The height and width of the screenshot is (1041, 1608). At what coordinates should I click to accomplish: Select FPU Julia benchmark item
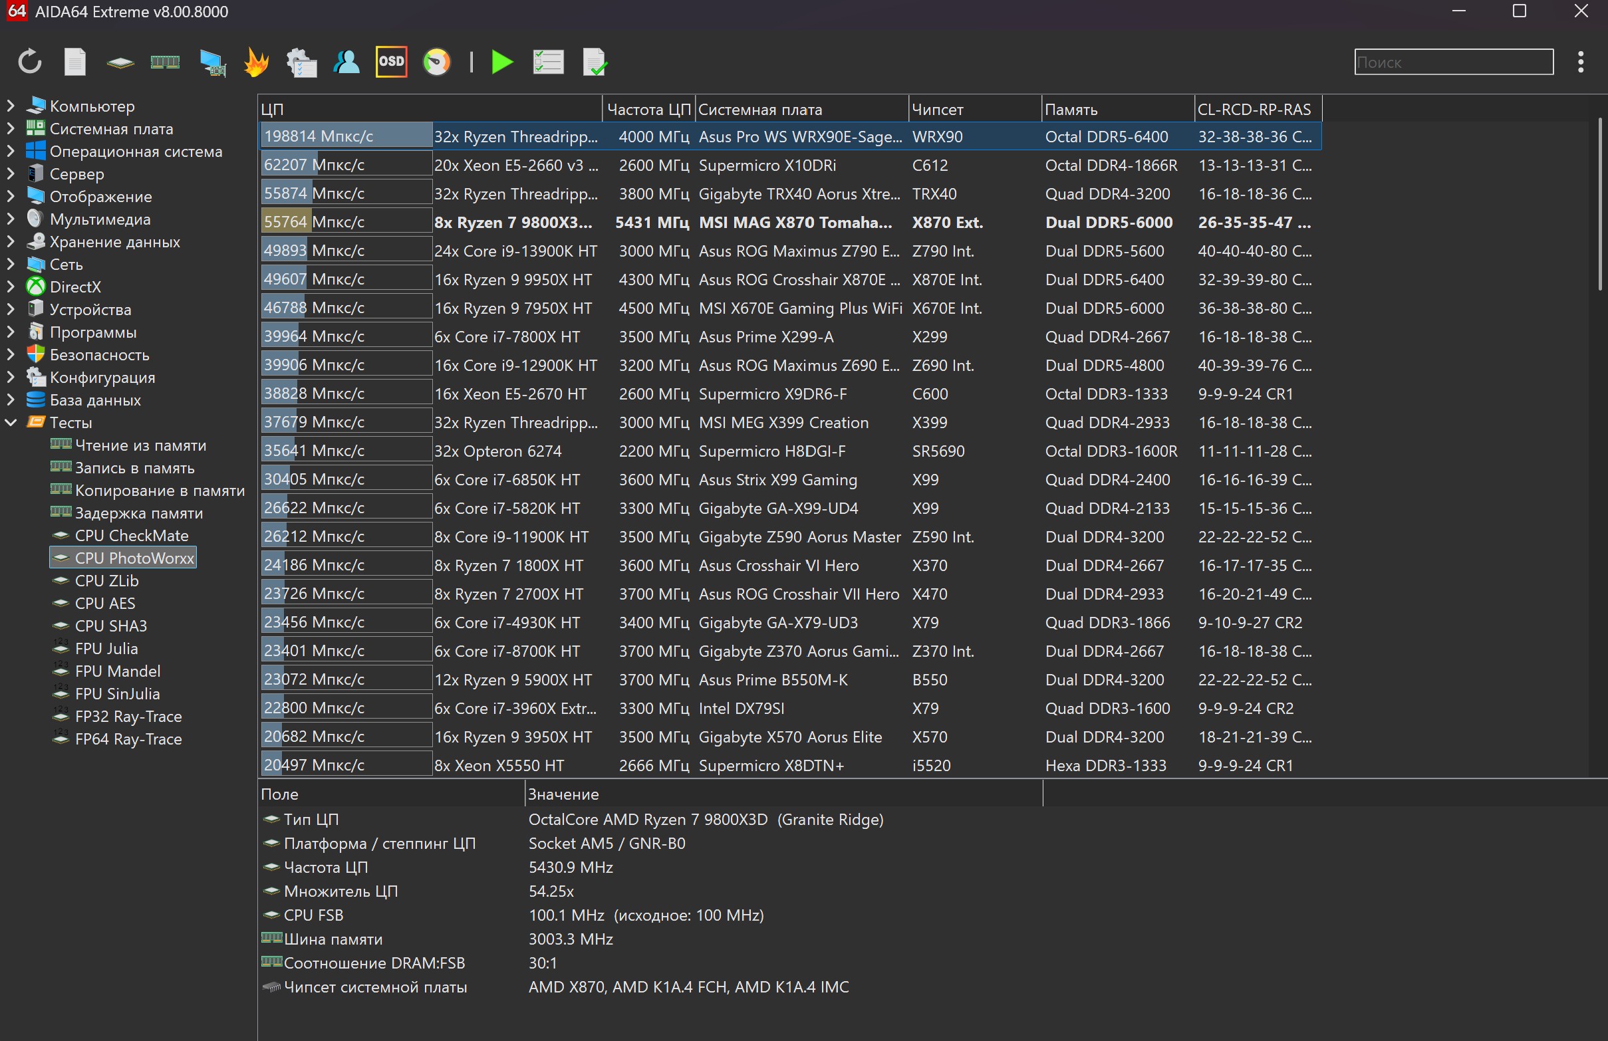pyautogui.click(x=106, y=649)
